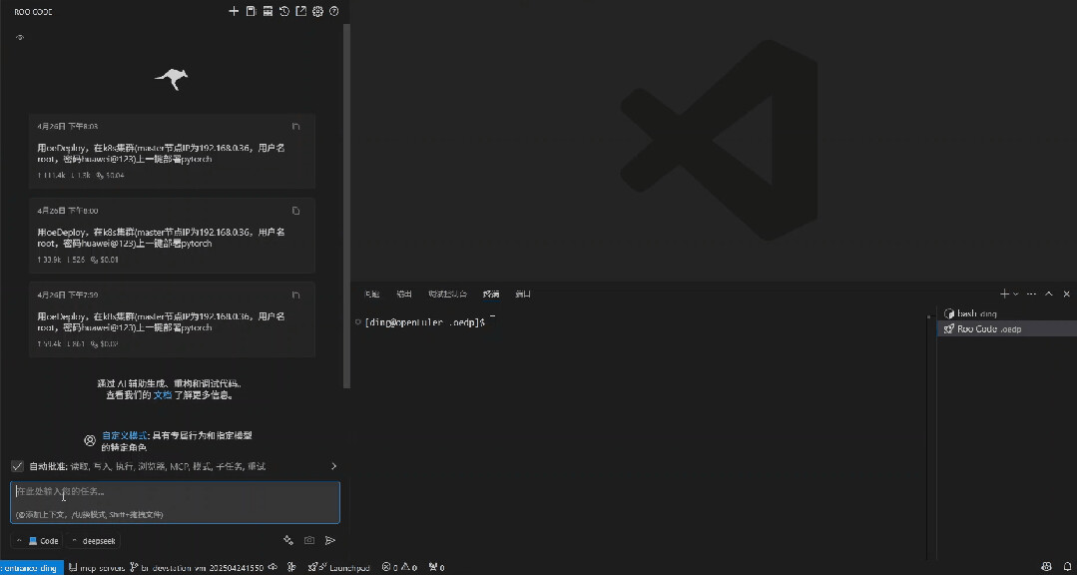Start a new Roo Code task with plus icon
This screenshot has height=575, width=1077.
tap(234, 11)
